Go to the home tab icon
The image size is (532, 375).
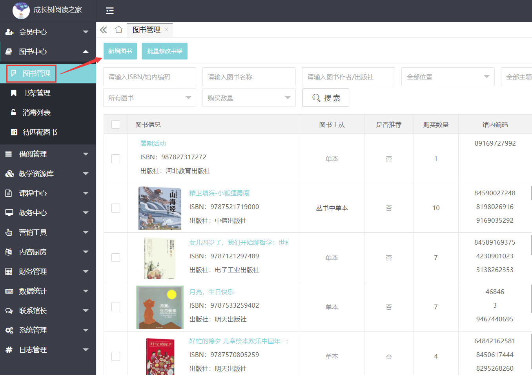[119, 29]
